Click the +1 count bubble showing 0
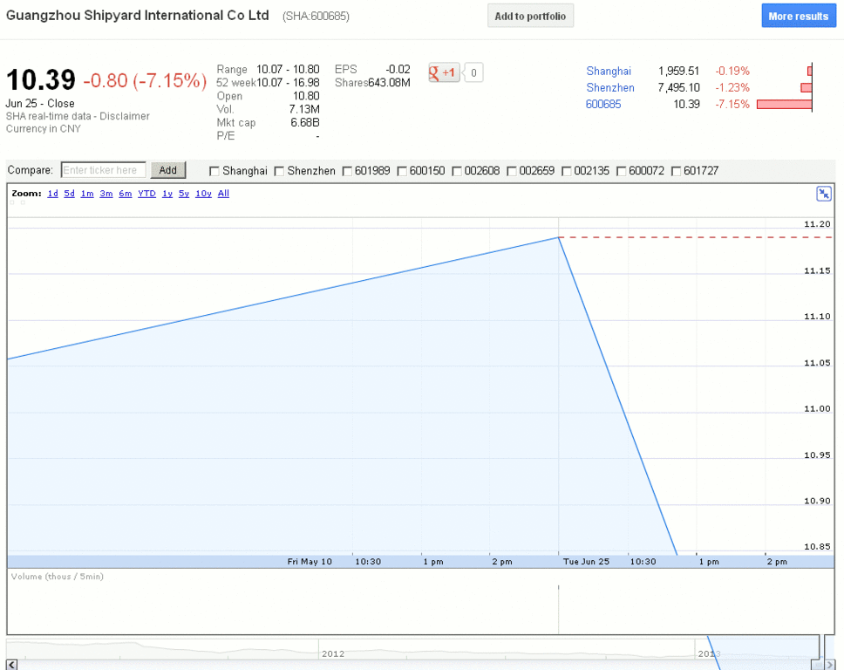The height and width of the screenshot is (670, 844). click(473, 72)
